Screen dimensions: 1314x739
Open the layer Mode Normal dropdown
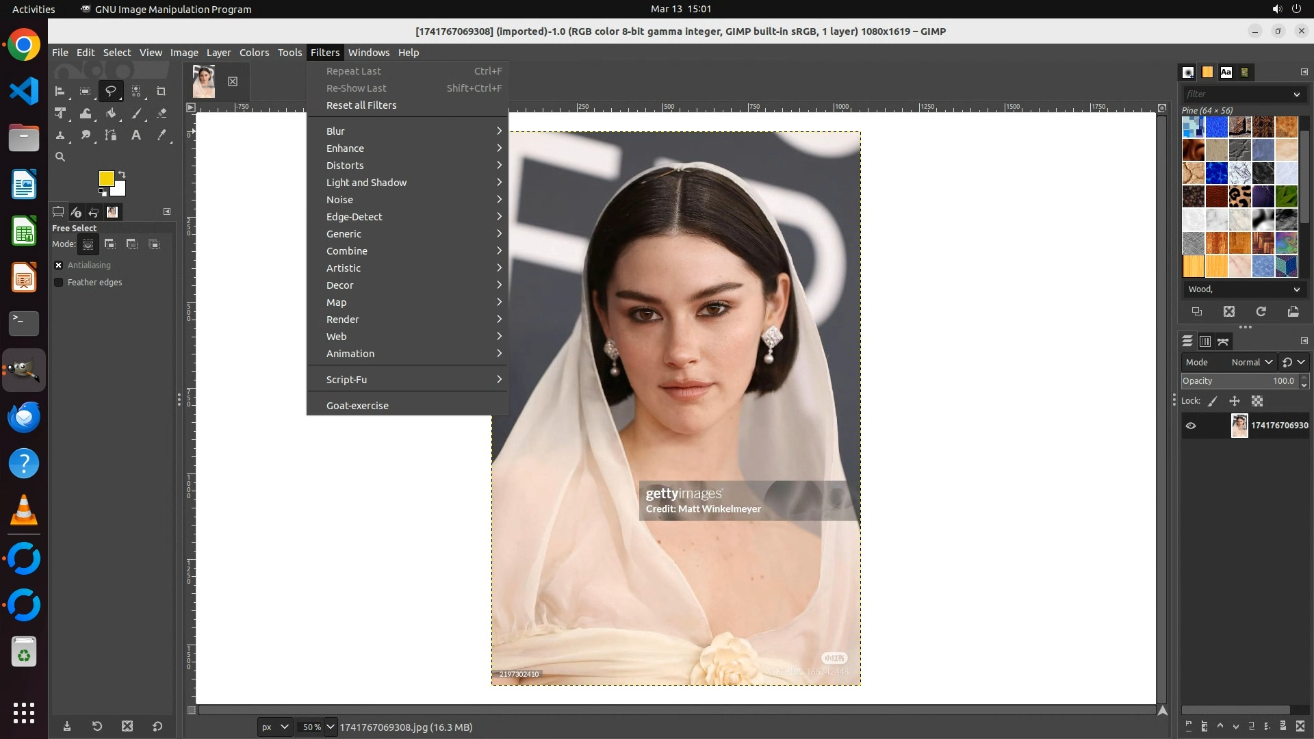(1251, 363)
